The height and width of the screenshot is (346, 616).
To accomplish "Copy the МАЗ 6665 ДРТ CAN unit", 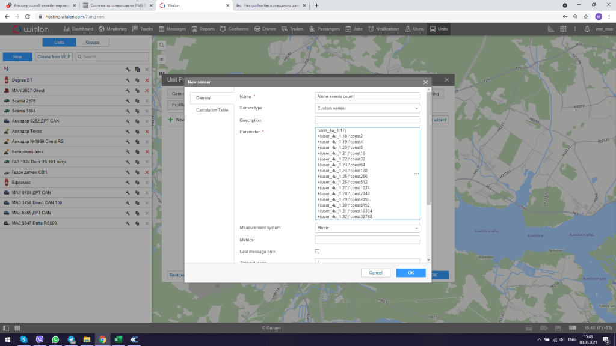I will tap(138, 213).
